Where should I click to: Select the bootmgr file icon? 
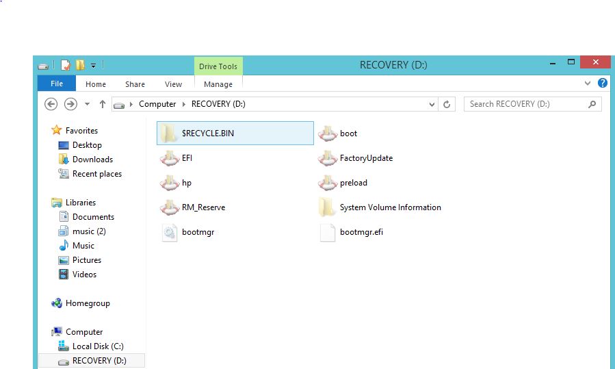(170, 232)
